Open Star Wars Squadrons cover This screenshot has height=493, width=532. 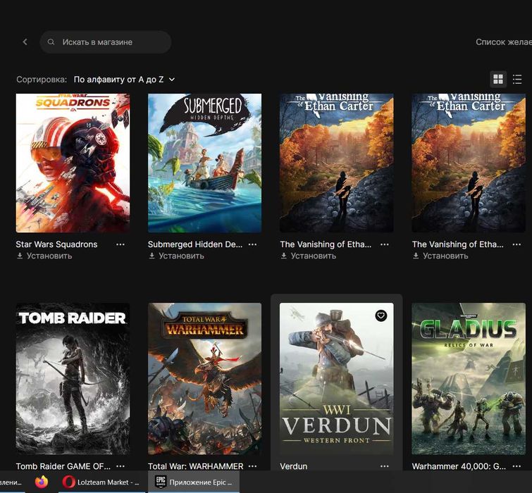73,163
